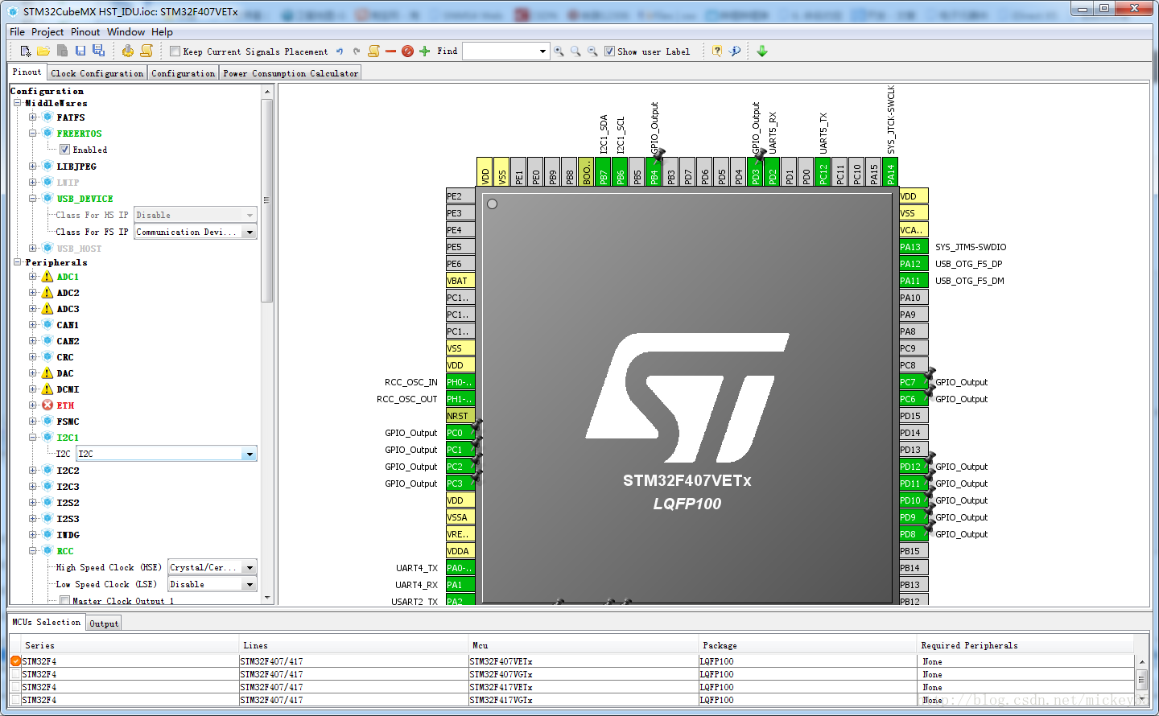Screen dimensions: 1159x716
Task: Click the Generate Code gear icon
Action: click(x=128, y=51)
